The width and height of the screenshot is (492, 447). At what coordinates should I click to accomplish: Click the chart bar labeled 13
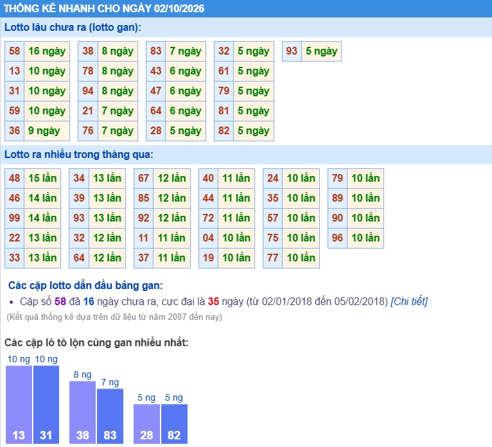(19, 405)
